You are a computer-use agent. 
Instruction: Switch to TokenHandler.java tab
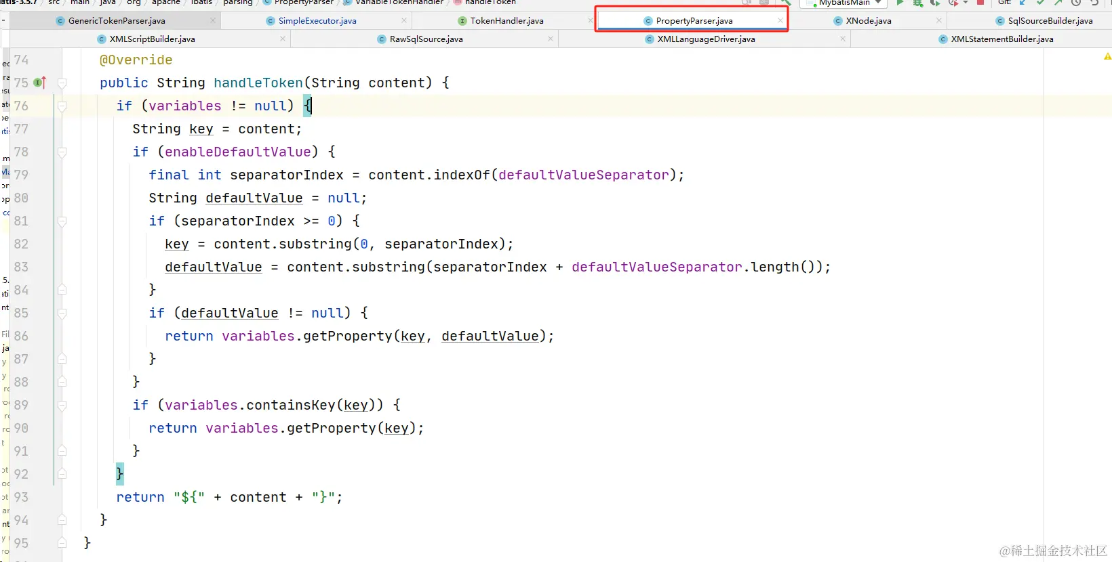tap(507, 21)
